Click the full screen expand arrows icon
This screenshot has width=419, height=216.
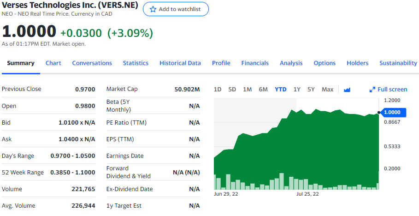(x=372, y=90)
